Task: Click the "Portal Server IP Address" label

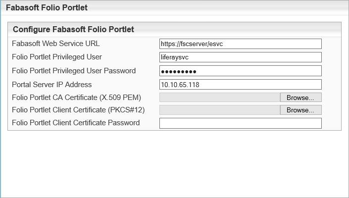Action: [51, 85]
